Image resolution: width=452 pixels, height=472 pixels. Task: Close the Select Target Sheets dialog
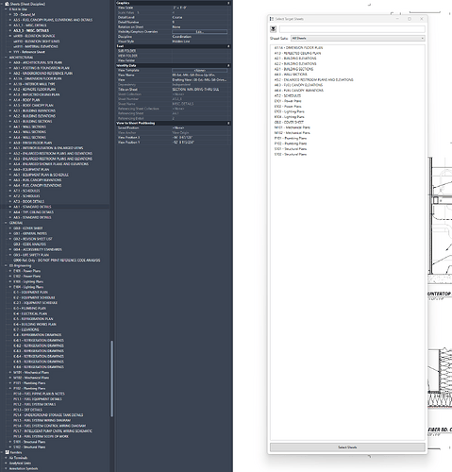click(x=422, y=19)
